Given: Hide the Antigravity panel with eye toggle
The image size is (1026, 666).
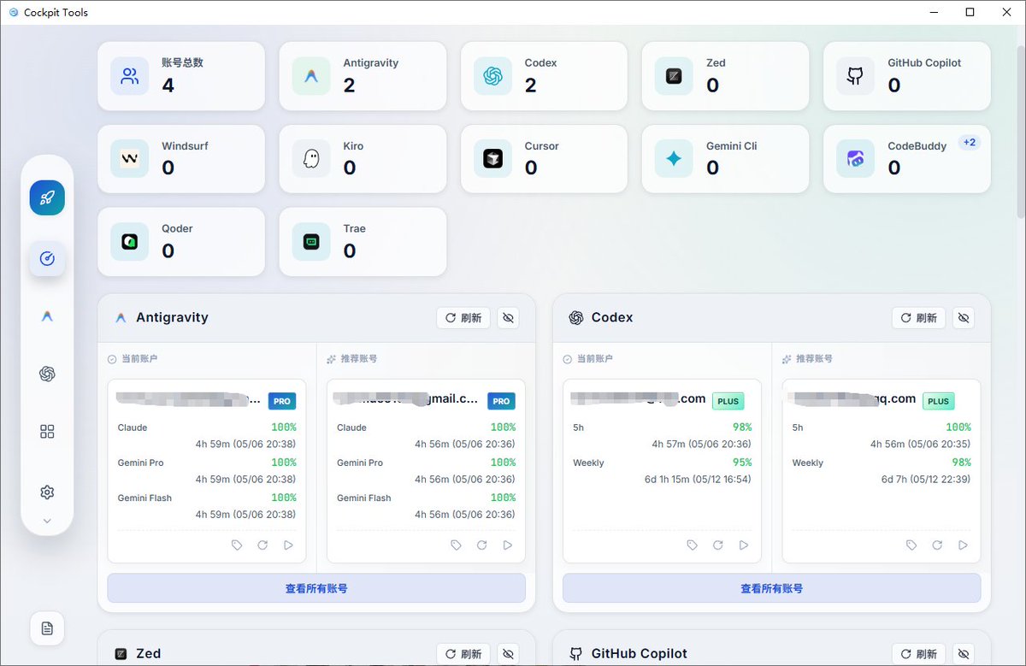Looking at the screenshot, I should click(x=509, y=318).
